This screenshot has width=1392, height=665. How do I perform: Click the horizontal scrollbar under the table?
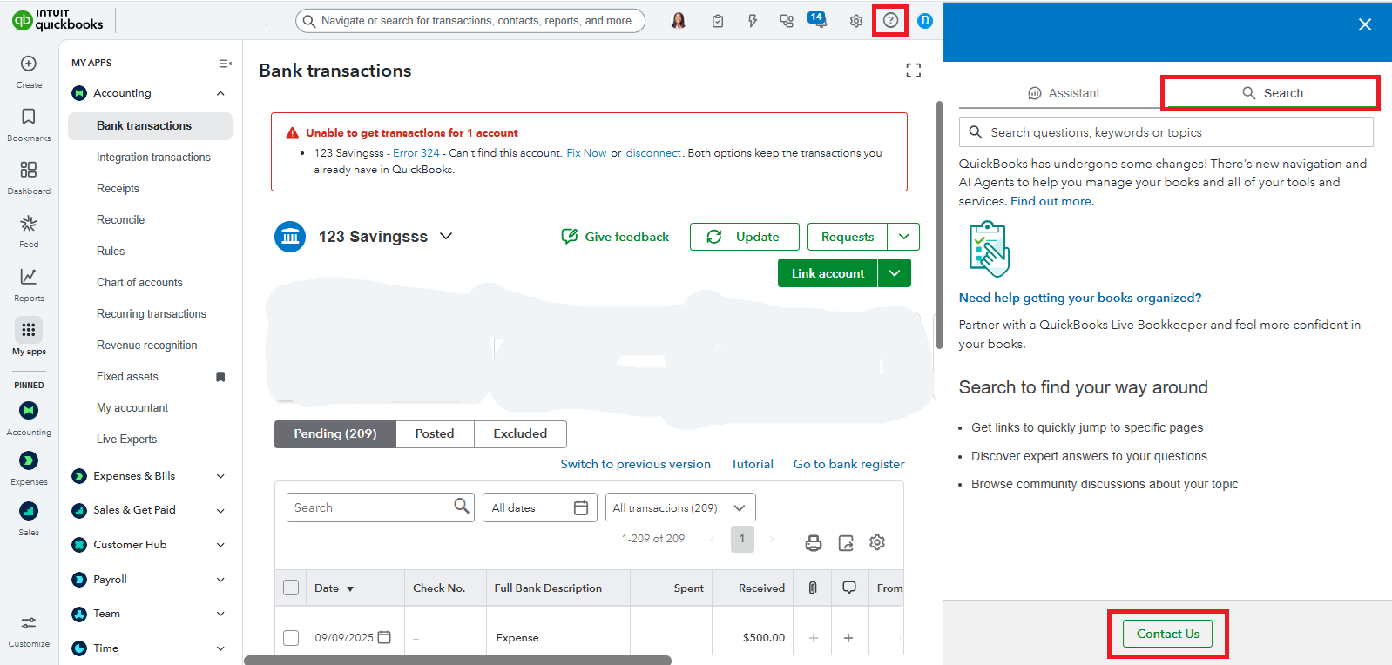coord(457,660)
